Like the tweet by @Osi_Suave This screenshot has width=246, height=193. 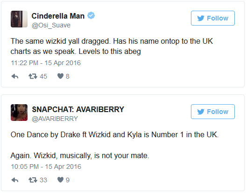(x=60, y=76)
